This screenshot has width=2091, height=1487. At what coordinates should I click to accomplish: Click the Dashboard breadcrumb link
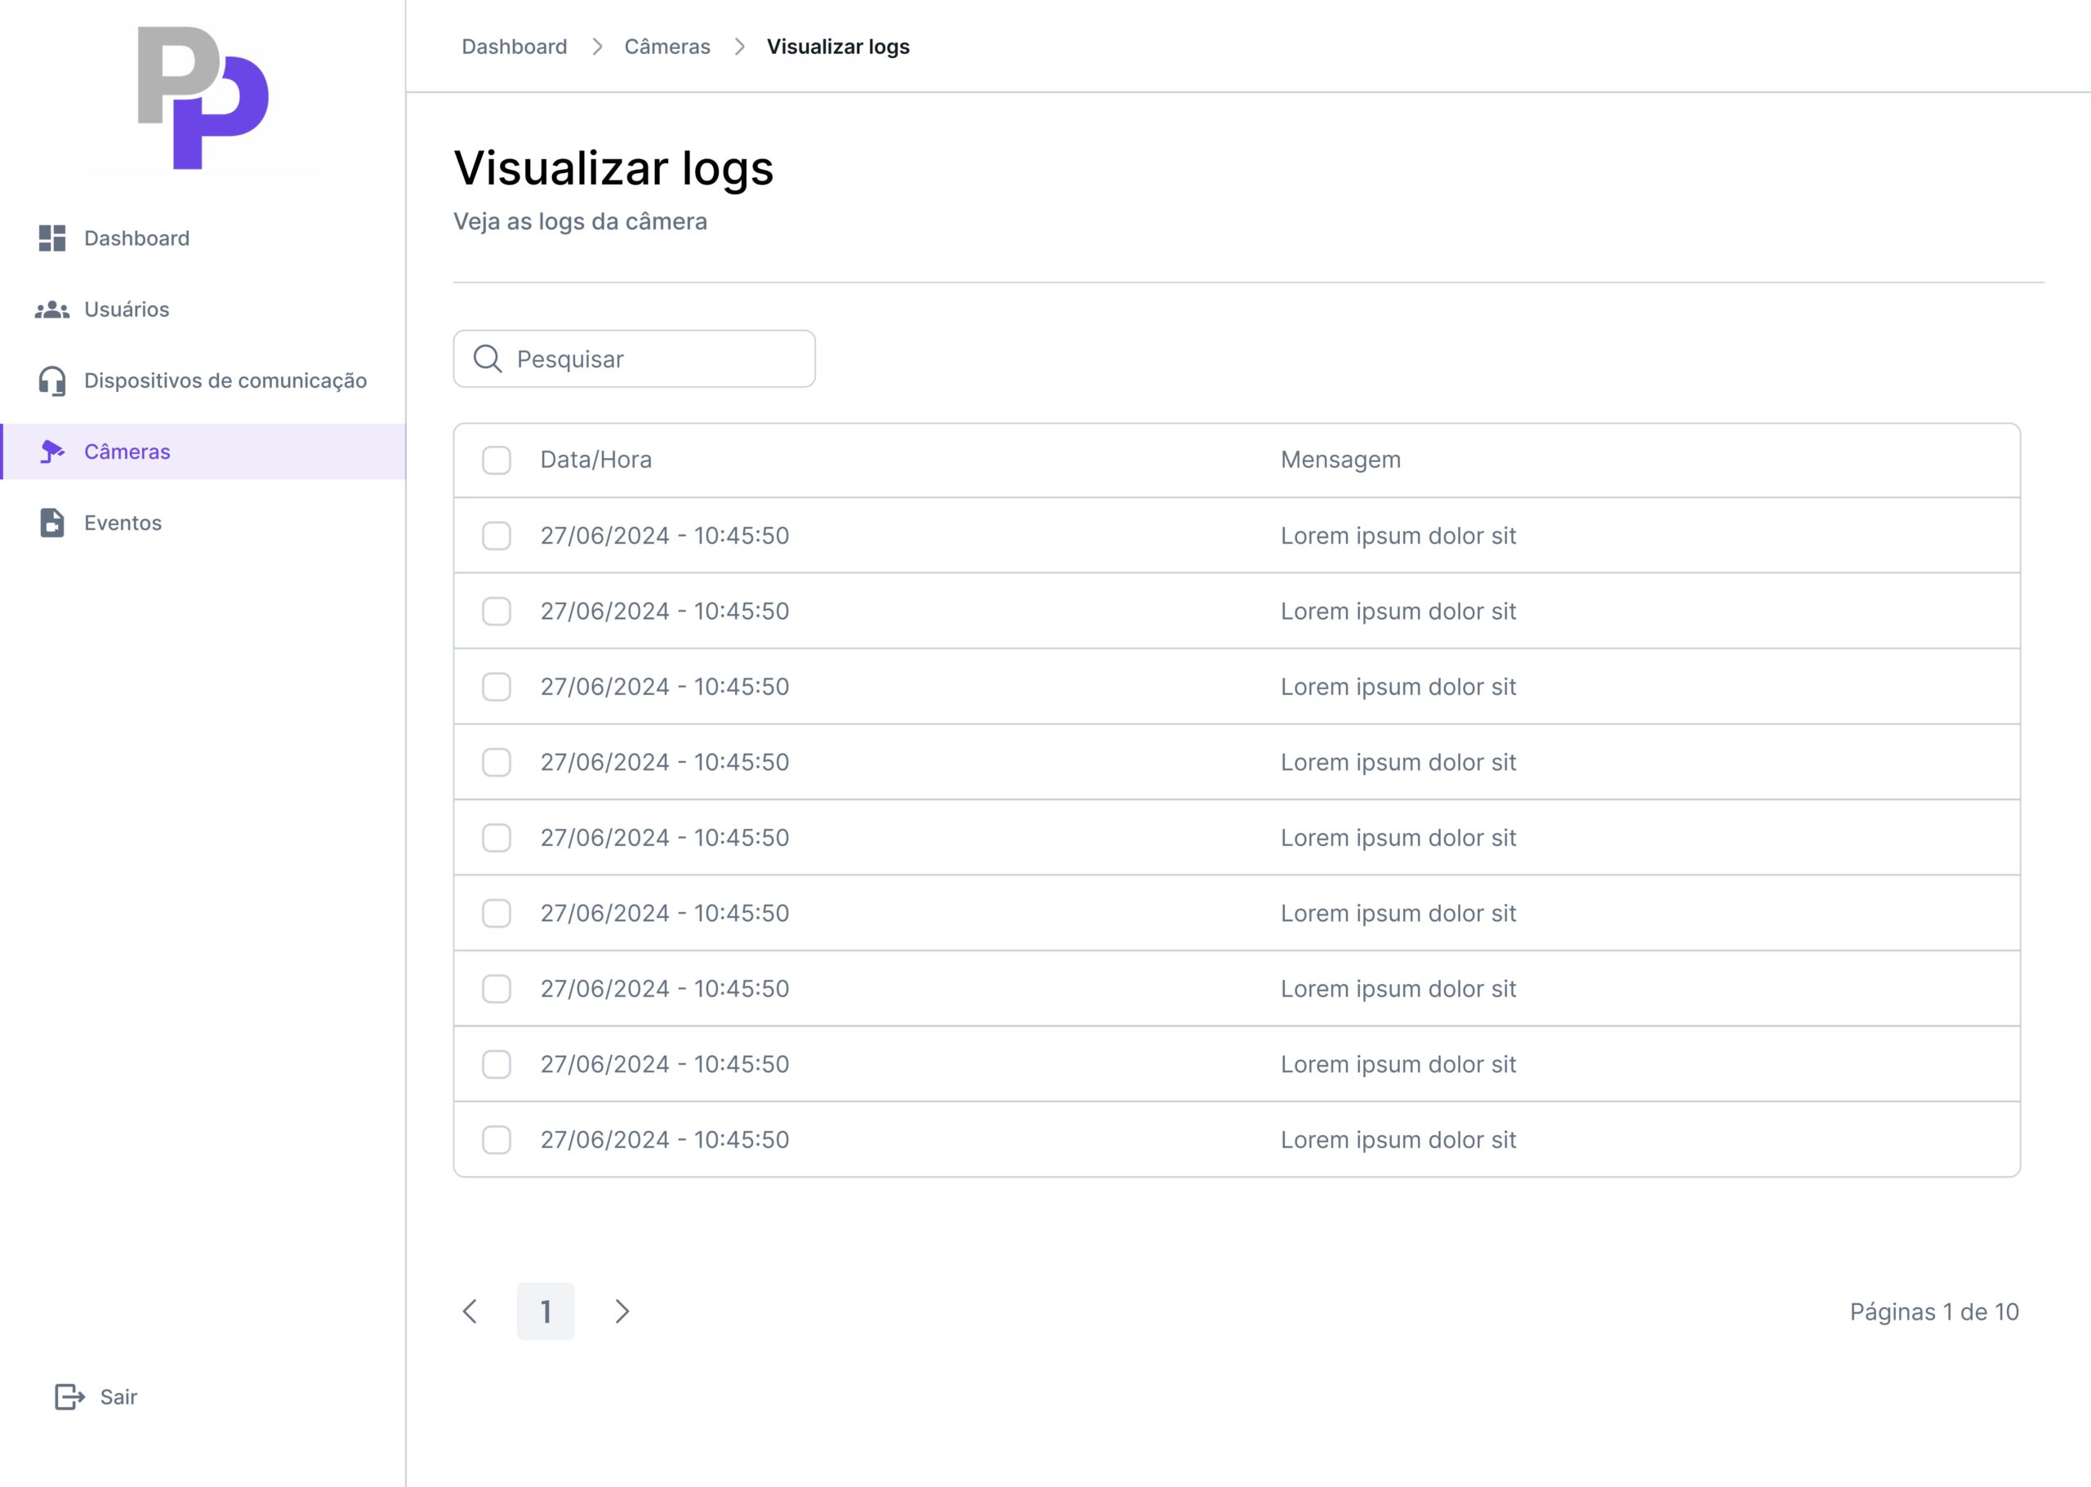click(514, 47)
